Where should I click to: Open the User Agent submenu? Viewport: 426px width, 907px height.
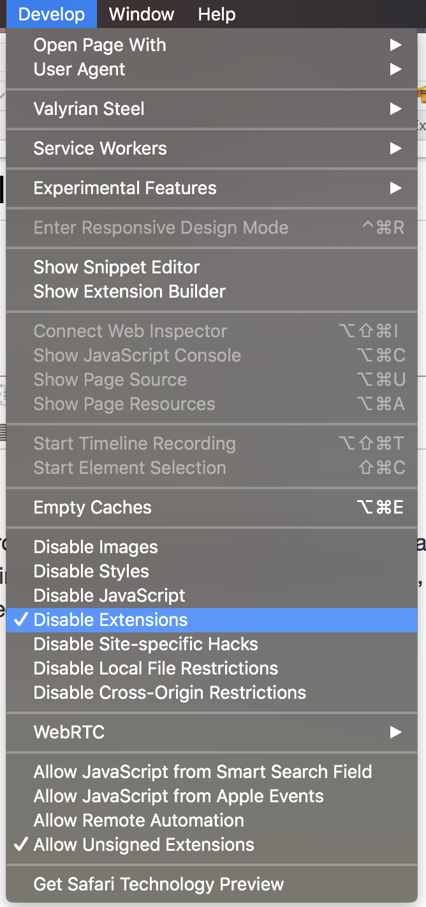pos(80,70)
